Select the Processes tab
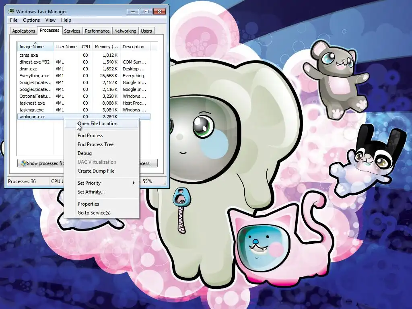 (49, 30)
